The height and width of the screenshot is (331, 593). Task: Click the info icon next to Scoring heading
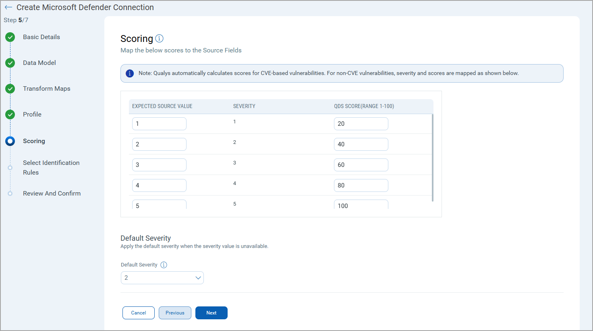click(x=160, y=38)
